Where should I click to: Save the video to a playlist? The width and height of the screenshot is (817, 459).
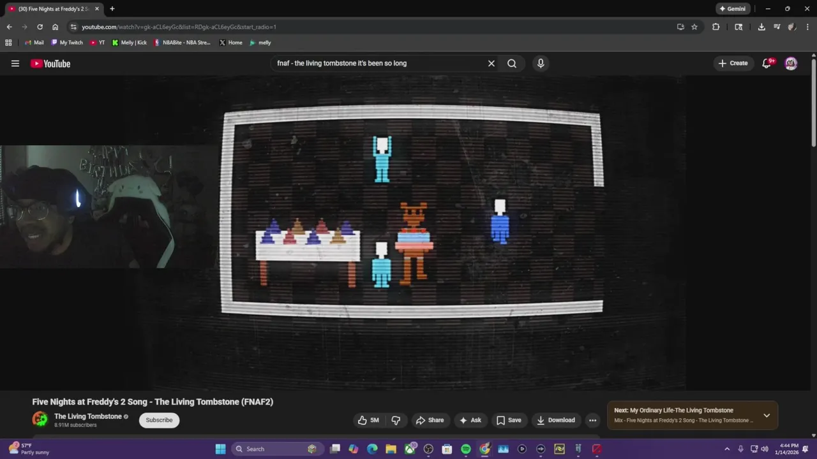[x=509, y=420]
